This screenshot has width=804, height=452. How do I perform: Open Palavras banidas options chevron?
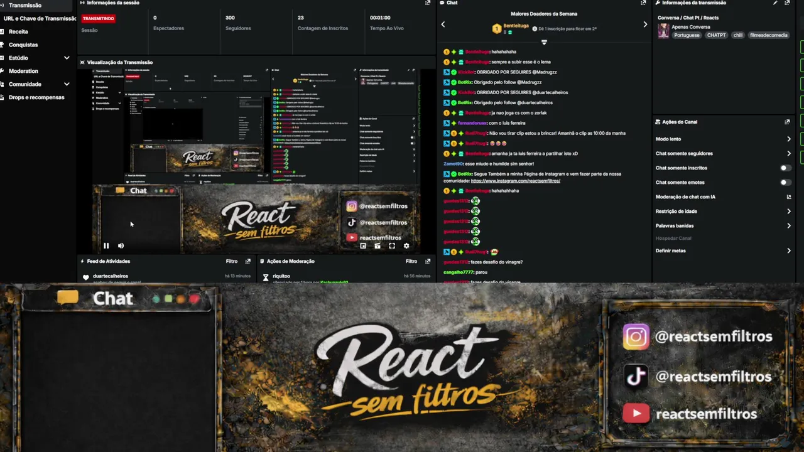tap(789, 226)
